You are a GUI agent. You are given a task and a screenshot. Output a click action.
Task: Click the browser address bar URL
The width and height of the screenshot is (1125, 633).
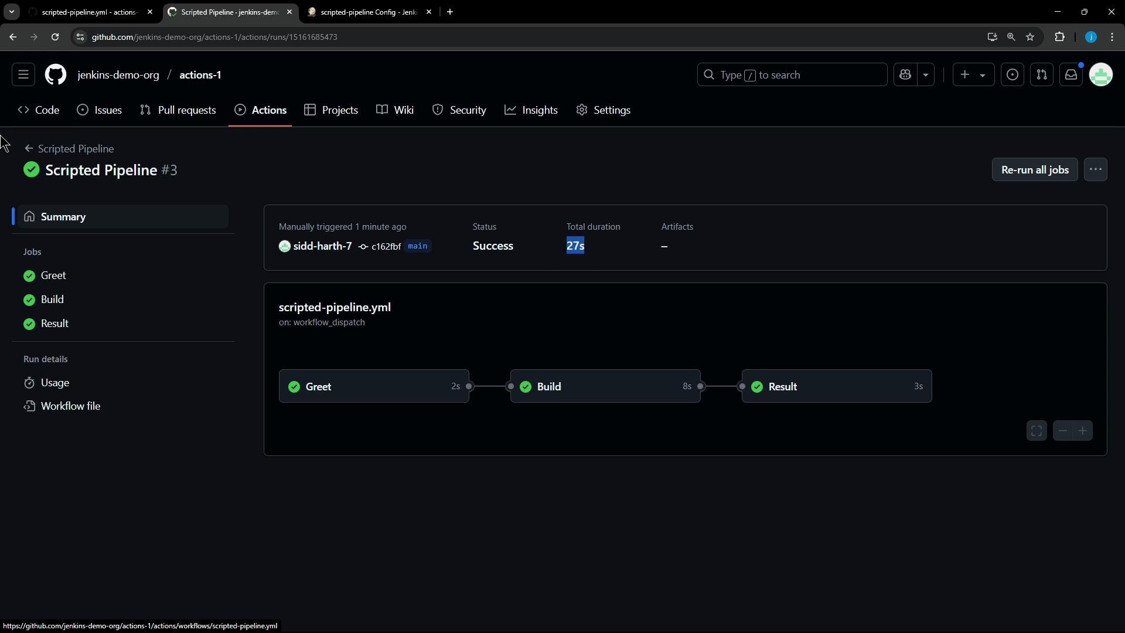214,37
